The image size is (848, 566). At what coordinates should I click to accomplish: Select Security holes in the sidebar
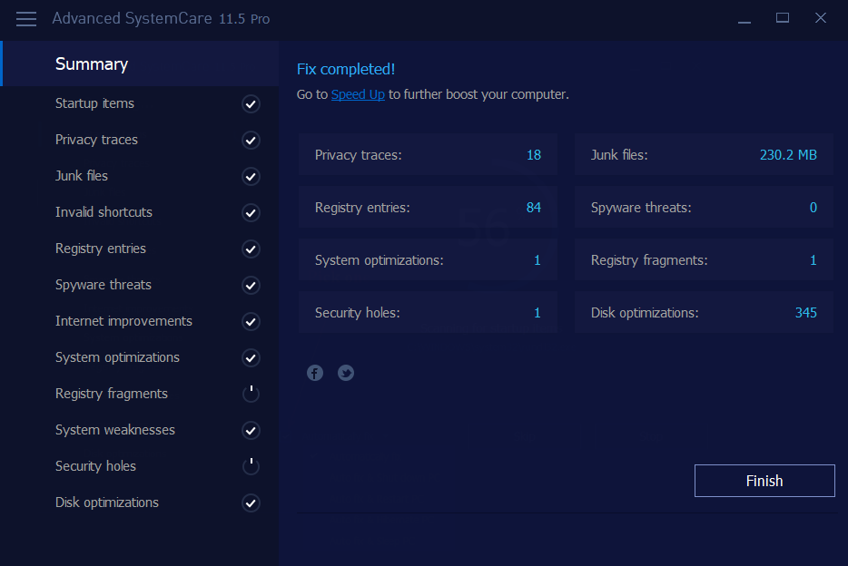click(x=95, y=466)
